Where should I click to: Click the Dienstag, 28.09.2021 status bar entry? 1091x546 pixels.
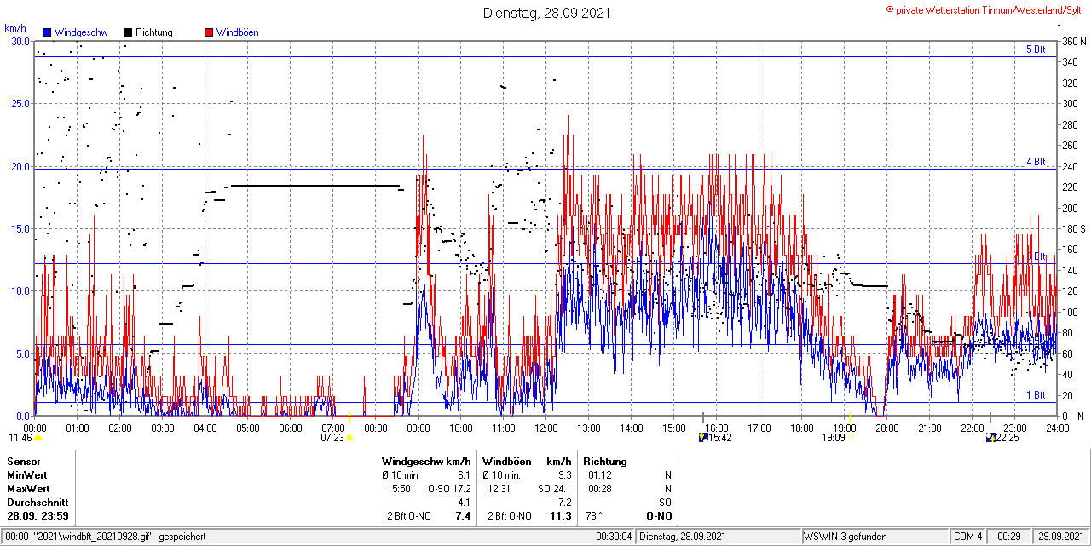(682, 537)
